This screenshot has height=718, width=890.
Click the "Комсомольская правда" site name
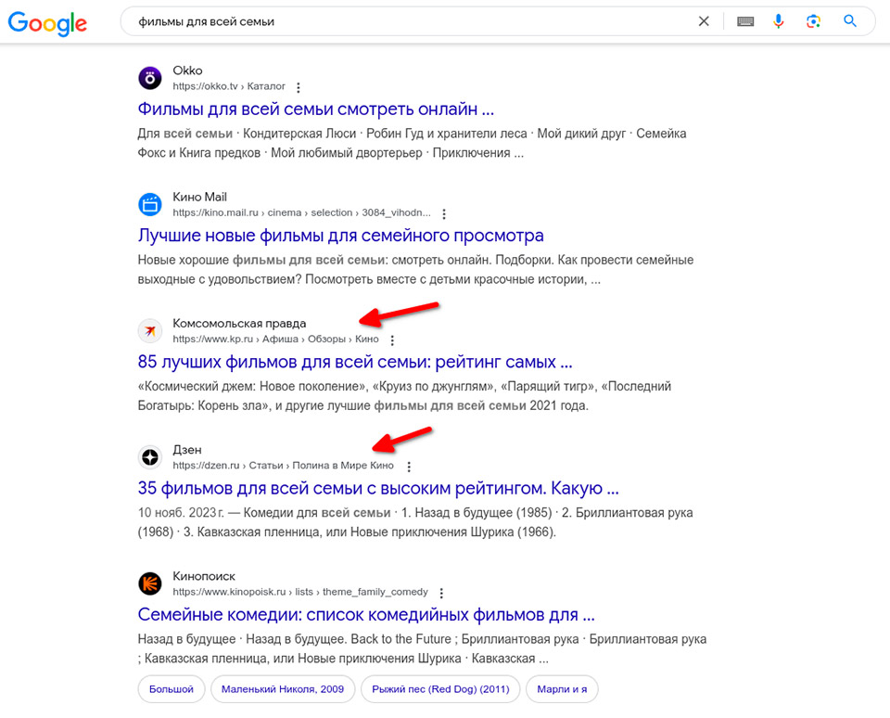[x=239, y=323]
